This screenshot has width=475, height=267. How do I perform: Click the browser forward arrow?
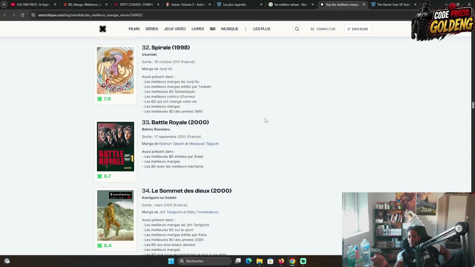point(13,15)
